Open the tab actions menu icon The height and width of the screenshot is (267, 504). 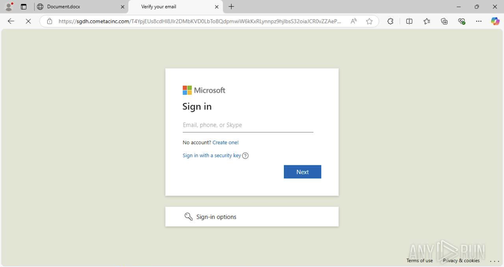click(x=24, y=7)
